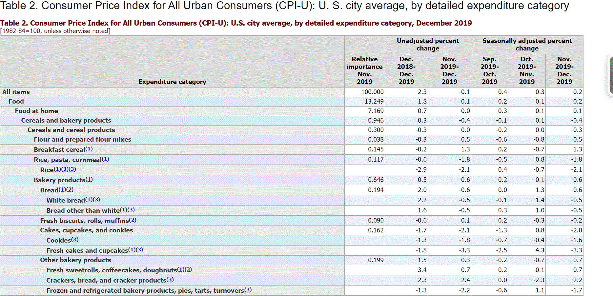Follow footnote (3) link next to White bread

pos(96,200)
